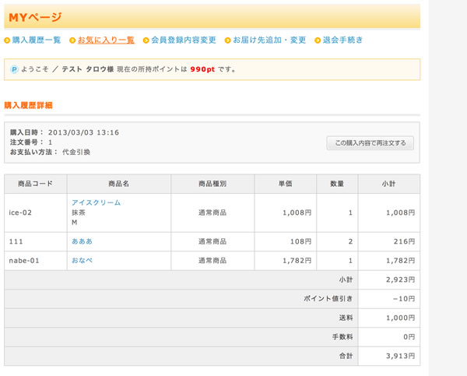
Task: Click payment method 代金引換 text
Action: pos(76,153)
